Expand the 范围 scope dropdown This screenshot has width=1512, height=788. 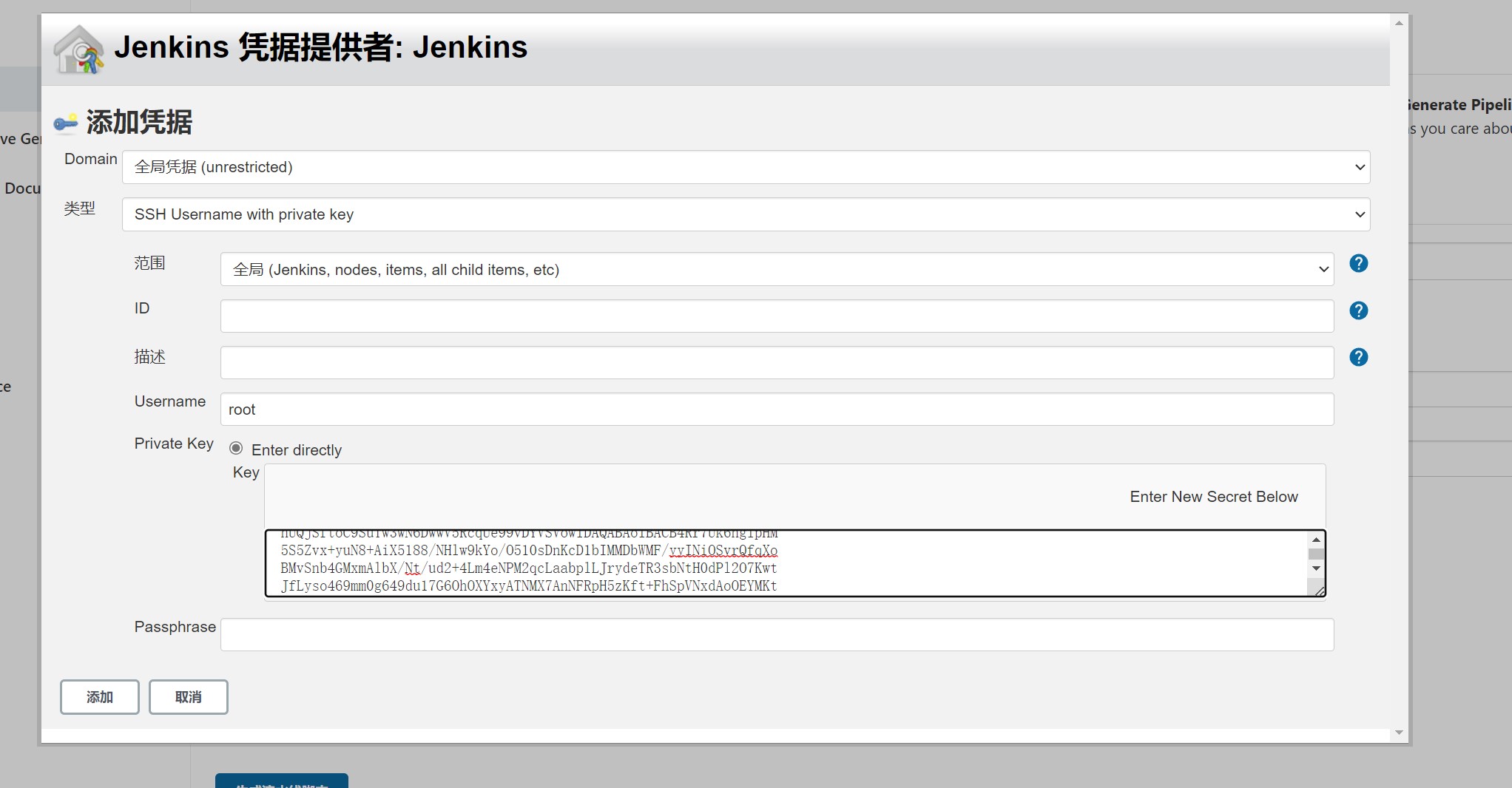[x=777, y=270]
